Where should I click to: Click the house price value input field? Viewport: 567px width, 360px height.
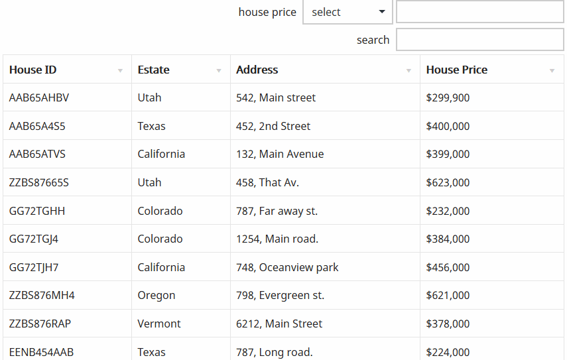480,11
